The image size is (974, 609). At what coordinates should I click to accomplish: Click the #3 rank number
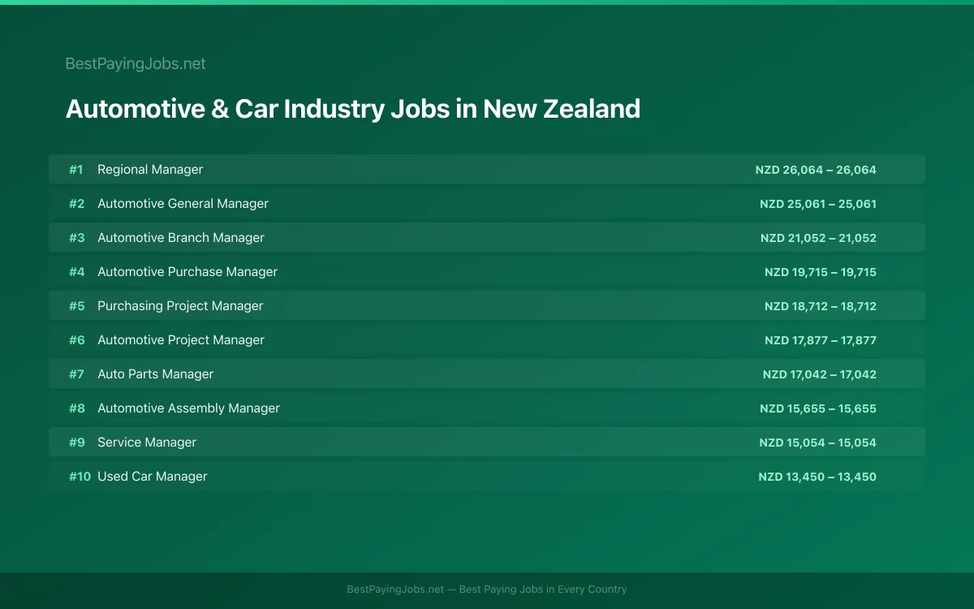click(76, 238)
